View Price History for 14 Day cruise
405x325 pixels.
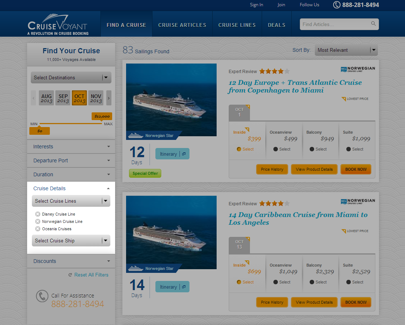point(272,302)
